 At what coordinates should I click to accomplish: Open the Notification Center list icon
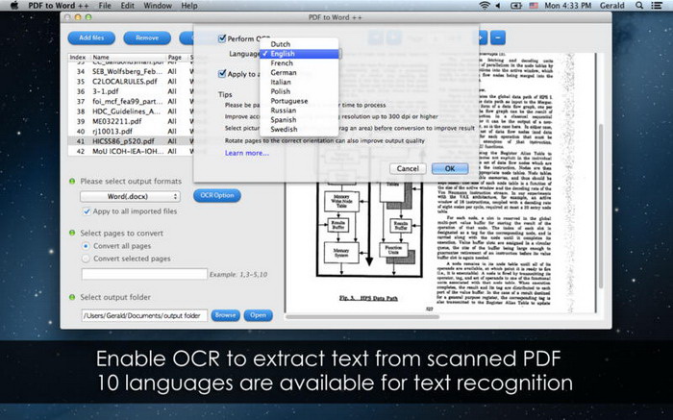coord(657,6)
